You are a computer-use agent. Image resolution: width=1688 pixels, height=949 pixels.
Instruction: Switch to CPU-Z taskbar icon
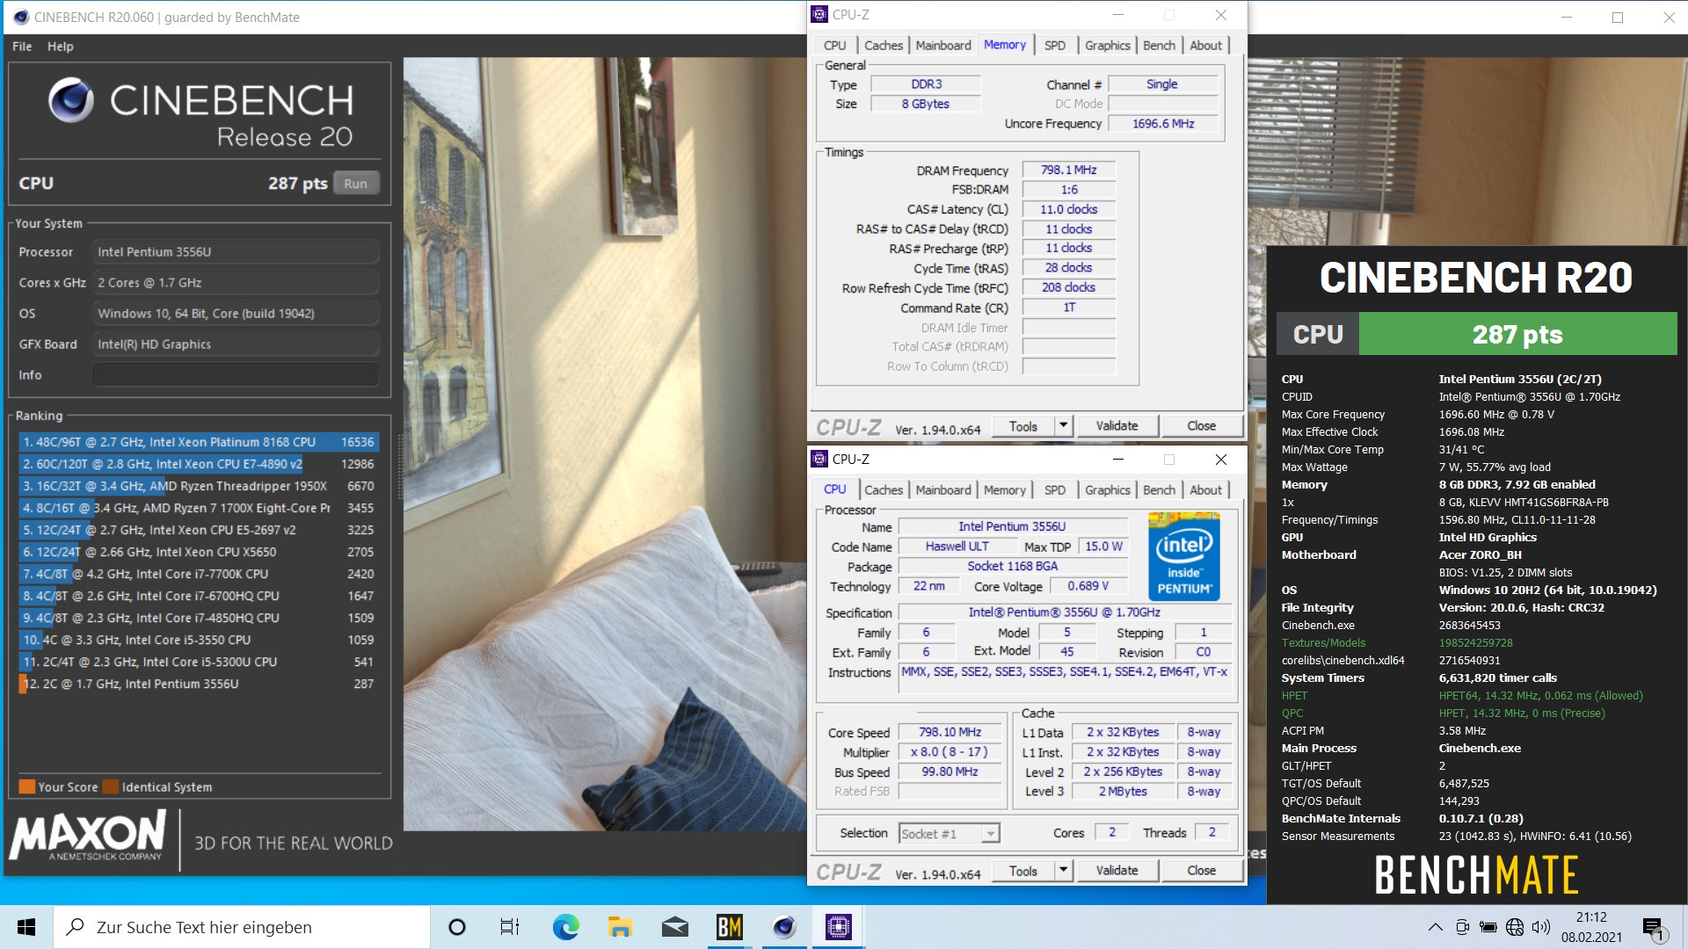839,927
